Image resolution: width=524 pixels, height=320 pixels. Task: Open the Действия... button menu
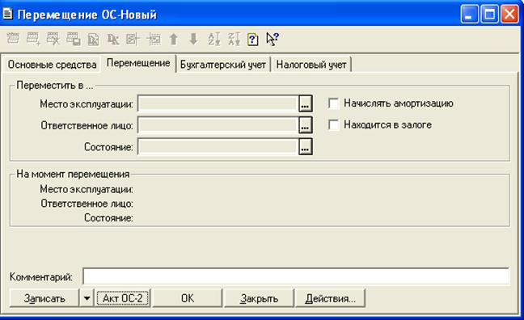(x=330, y=298)
